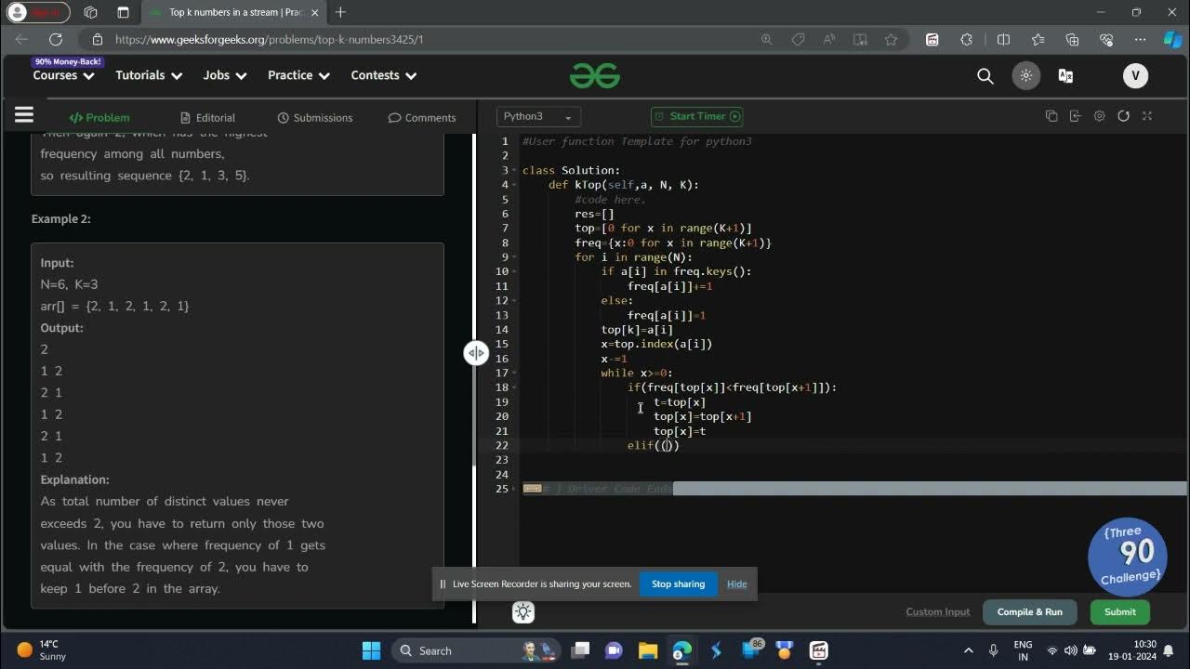Click Hide in the screen sharing bar

(736, 584)
